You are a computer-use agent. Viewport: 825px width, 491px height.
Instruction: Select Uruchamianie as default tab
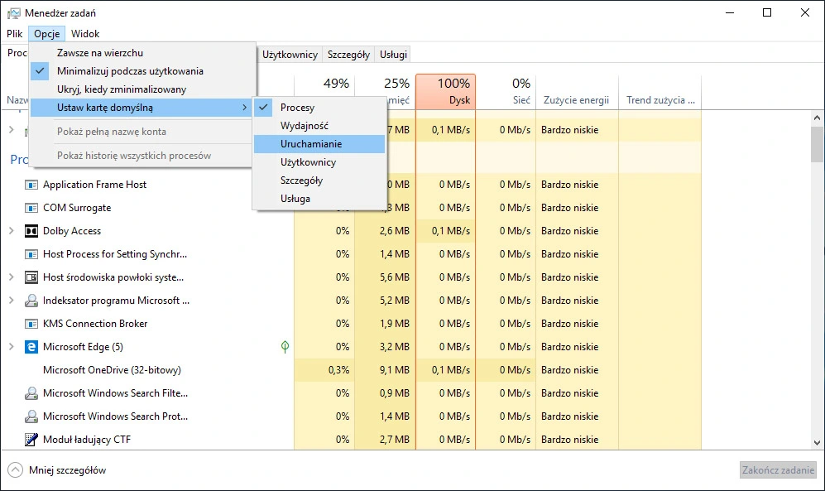pos(311,144)
